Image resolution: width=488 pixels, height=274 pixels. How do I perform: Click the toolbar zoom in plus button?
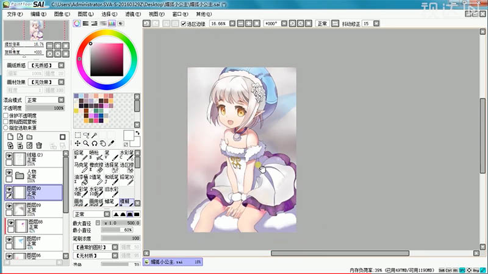[x=249, y=24]
